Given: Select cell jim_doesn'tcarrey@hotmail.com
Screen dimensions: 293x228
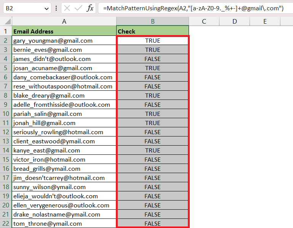Looking at the screenshot, I should click(x=64, y=178).
